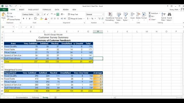Click the Copy icon
Image resolution: width=184 pixels, height=103 pixels.
(x=8, y=16)
